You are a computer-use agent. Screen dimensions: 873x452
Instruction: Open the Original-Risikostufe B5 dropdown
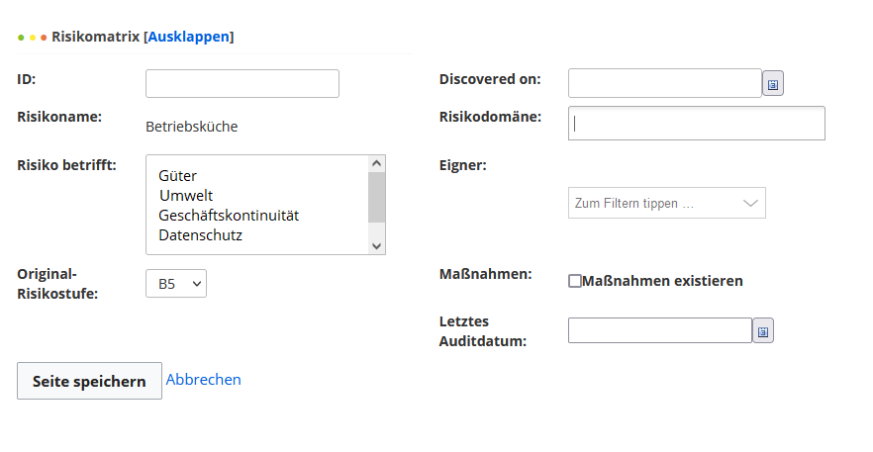176,284
